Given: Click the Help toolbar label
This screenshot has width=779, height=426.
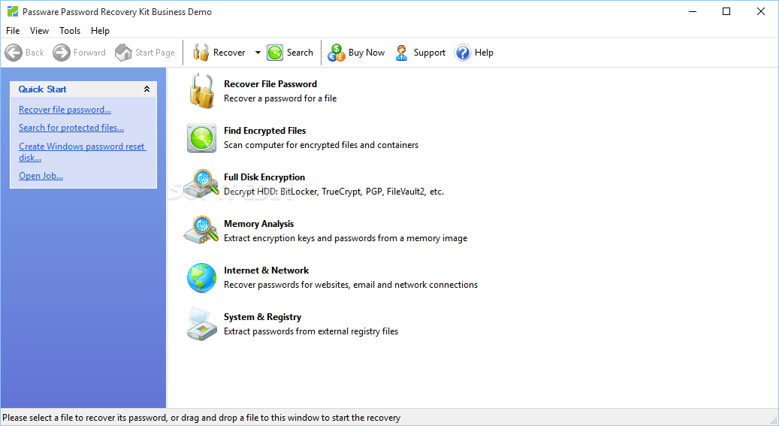Looking at the screenshot, I should point(484,53).
